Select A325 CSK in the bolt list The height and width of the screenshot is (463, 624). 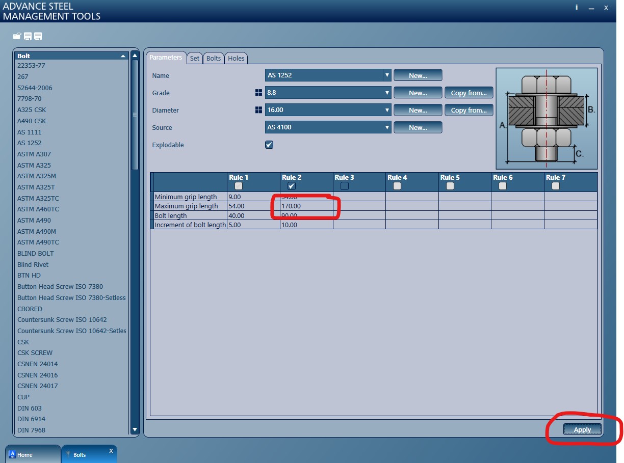(32, 110)
